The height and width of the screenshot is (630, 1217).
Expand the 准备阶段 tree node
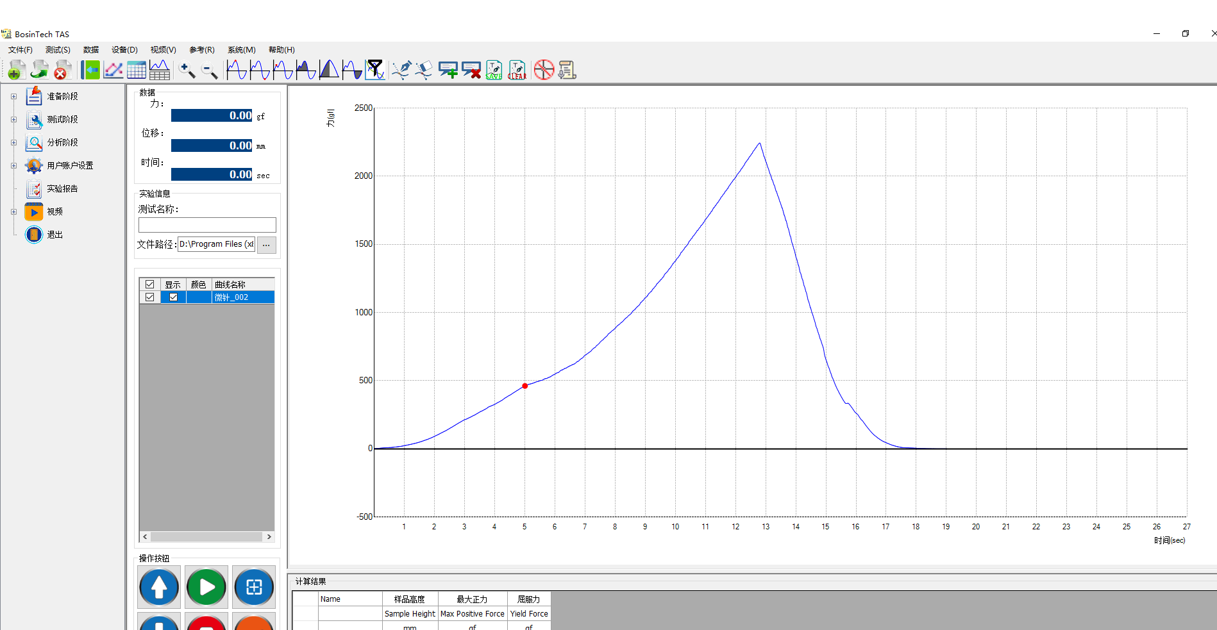tap(13, 97)
